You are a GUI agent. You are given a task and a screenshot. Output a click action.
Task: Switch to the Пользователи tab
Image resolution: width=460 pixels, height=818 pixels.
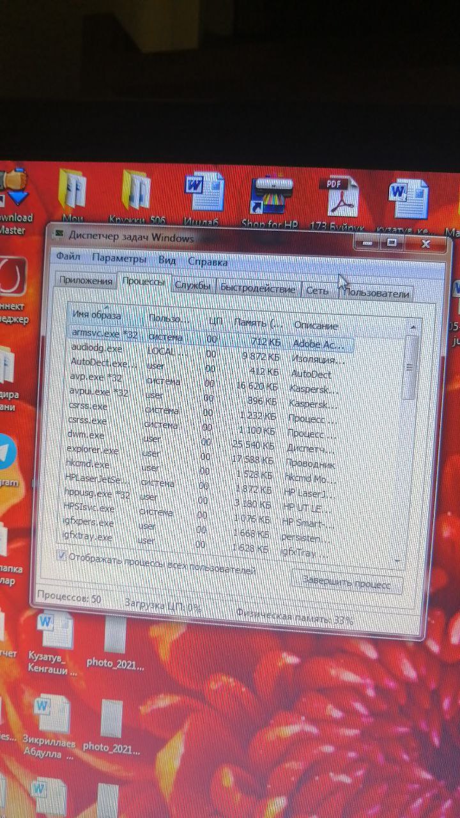pyautogui.click(x=377, y=293)
